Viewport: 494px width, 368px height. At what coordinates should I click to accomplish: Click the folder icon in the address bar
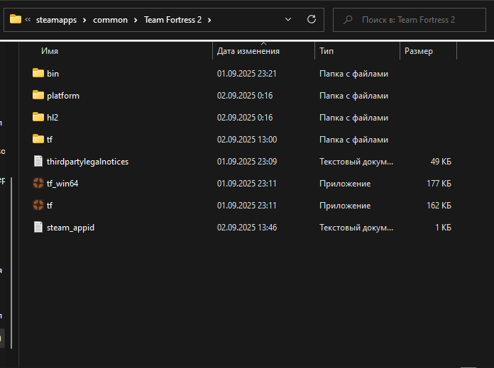coord(16,19)
